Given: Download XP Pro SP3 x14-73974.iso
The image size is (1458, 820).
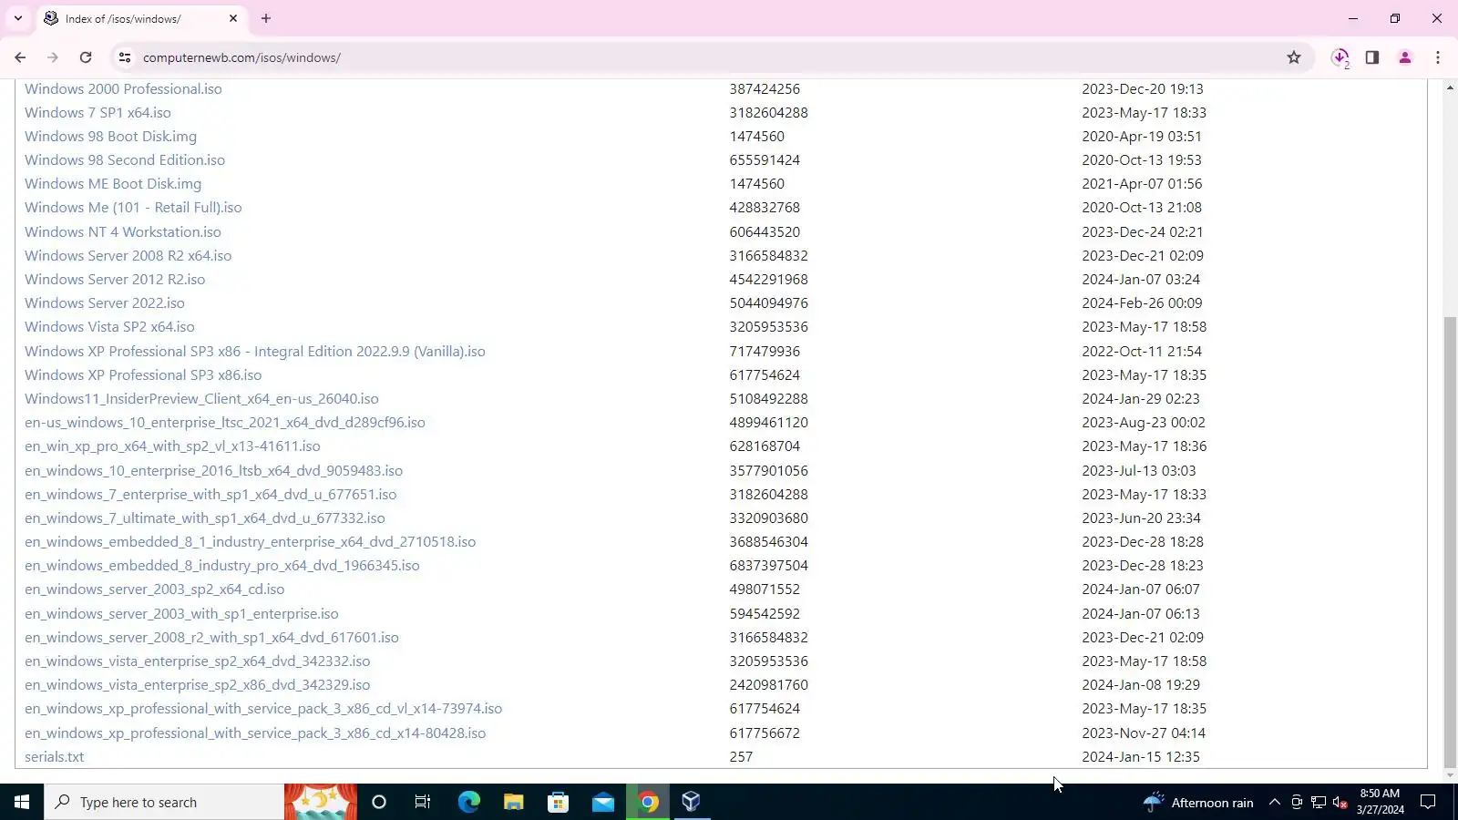Looking at the screenshot, I should click(x=263, y=709).
